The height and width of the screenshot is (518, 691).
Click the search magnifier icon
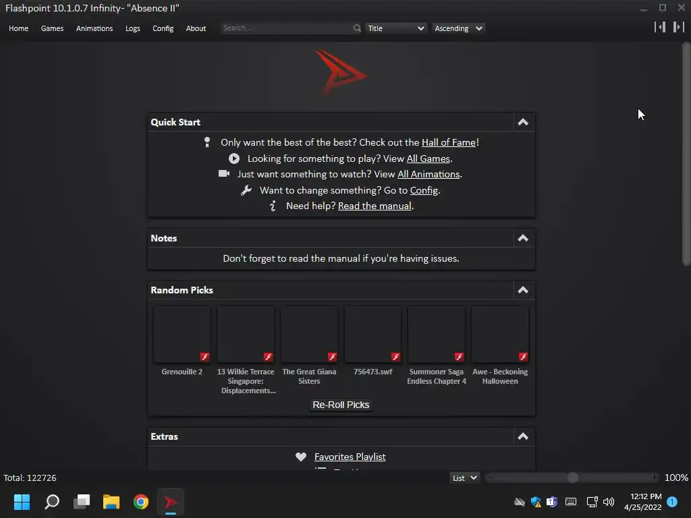(357, 28)
